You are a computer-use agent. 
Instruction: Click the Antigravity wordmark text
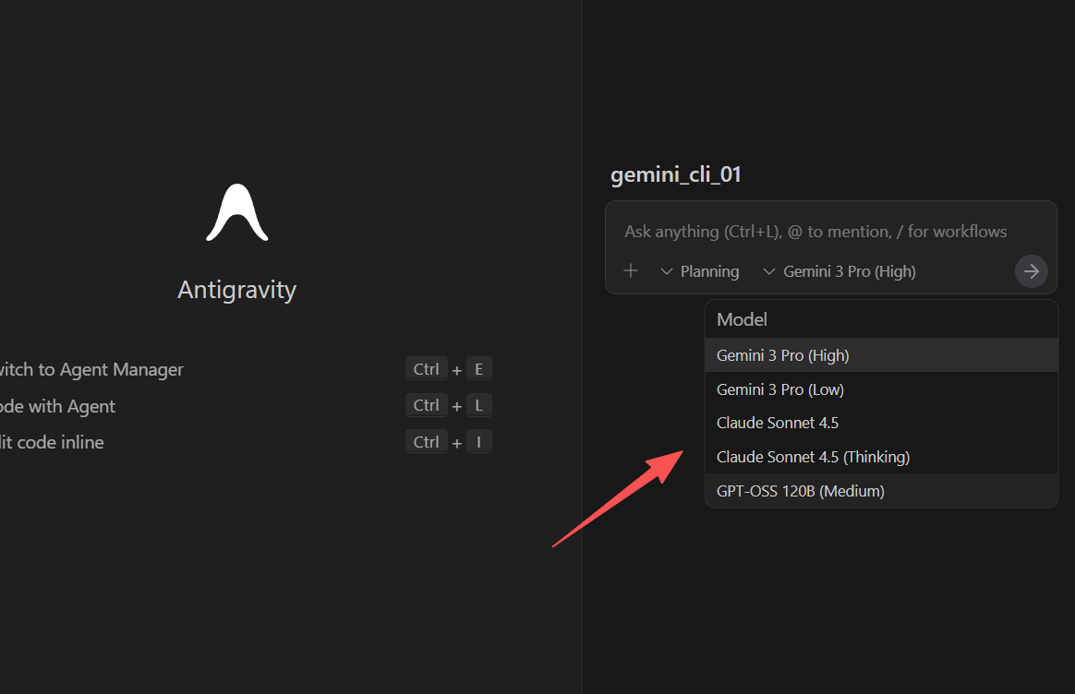236,289
